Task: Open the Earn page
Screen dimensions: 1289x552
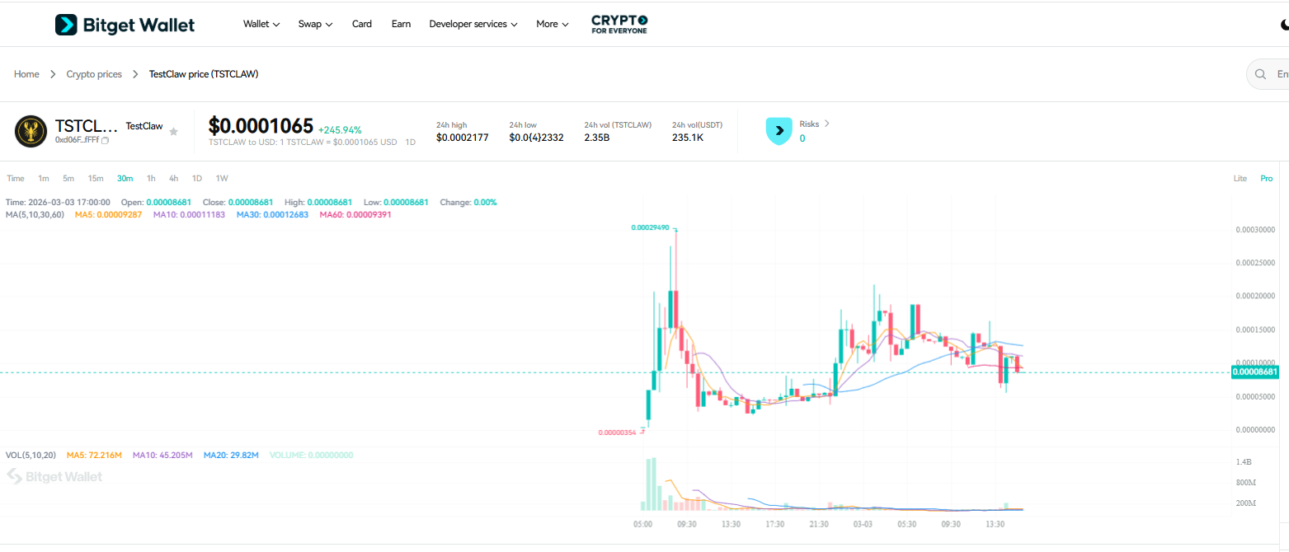Action: click(401, 24)
